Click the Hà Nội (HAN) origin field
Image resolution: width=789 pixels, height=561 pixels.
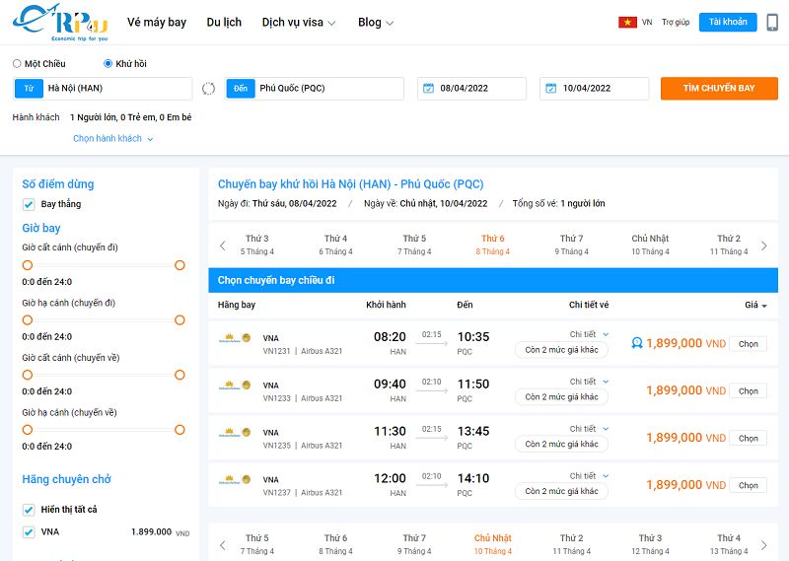point(103,89)
